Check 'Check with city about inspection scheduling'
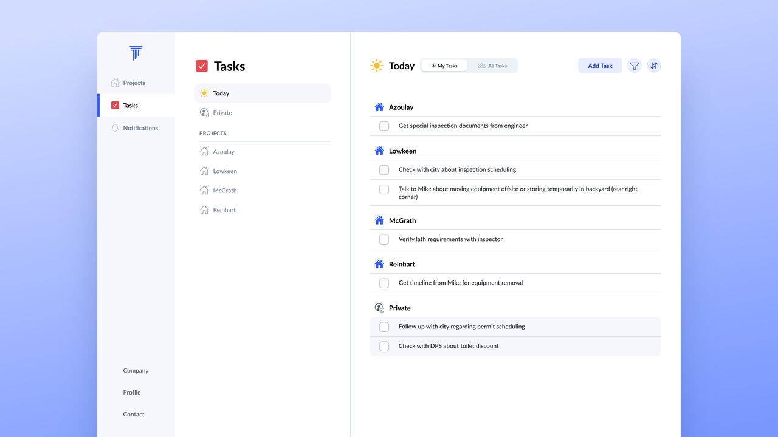The height and width of the screenshot is (437, 778). (384, 170)
